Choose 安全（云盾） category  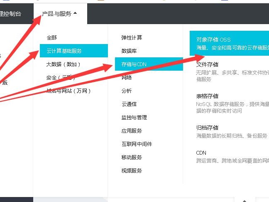click(x=61, y=78)
